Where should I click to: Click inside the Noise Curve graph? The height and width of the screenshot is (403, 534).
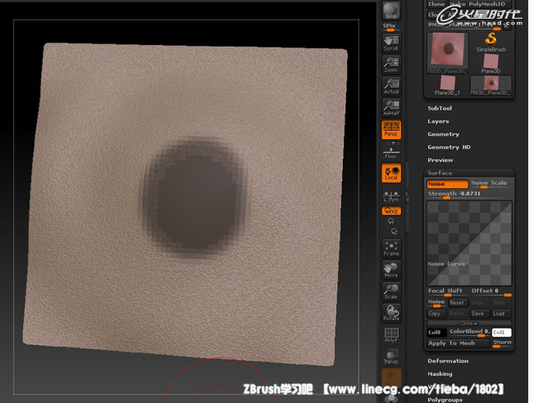[469, 243]
